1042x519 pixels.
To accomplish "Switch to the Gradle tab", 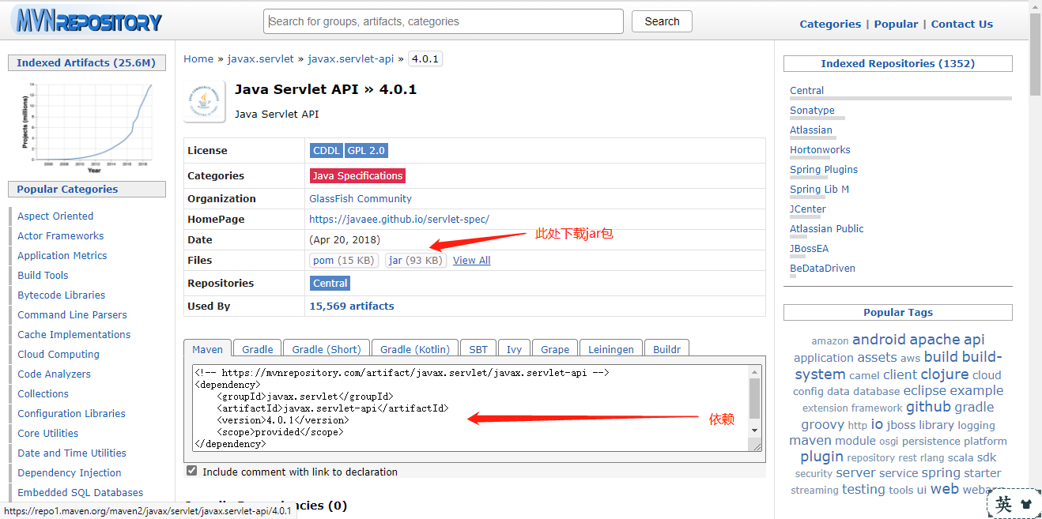I will 258,348.
